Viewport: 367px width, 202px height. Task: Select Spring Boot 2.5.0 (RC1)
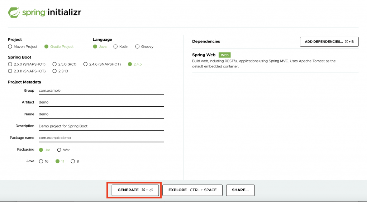click(x=54, y=64)
